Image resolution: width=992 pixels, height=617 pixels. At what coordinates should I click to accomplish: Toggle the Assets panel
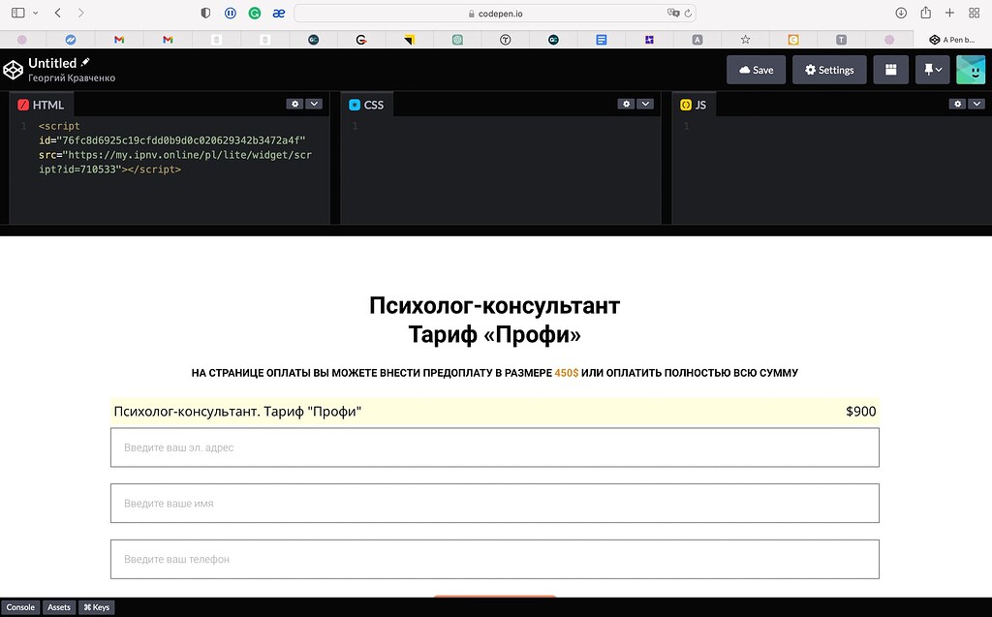coord(58,607)
